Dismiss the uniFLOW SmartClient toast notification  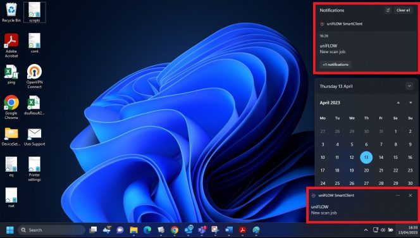pos(410,196)
